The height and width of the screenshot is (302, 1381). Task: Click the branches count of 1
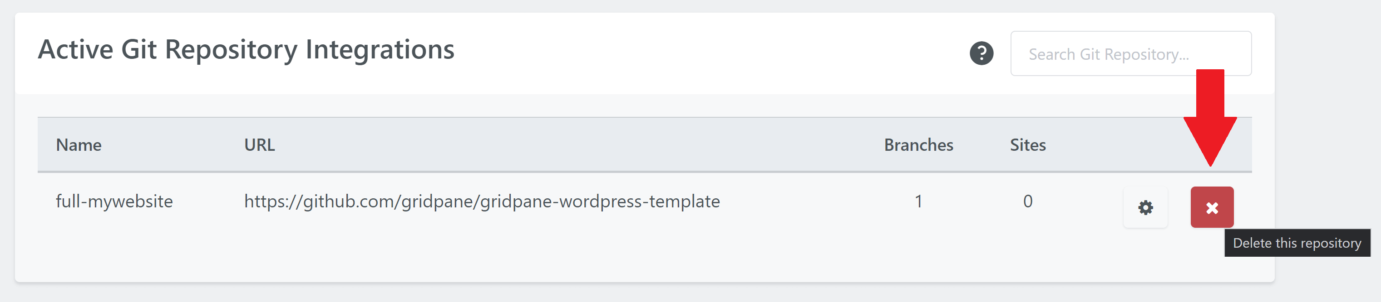click(918, 201)
